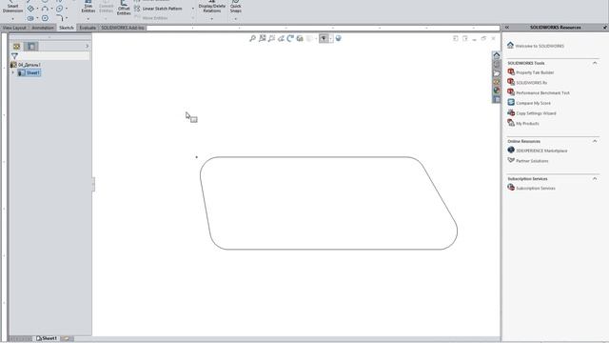Image resolution: width=609 pixels, height=343 pixels.
Task: Click the 3DEXPERIENCE Marketplace icon
Action: point(511,150)
